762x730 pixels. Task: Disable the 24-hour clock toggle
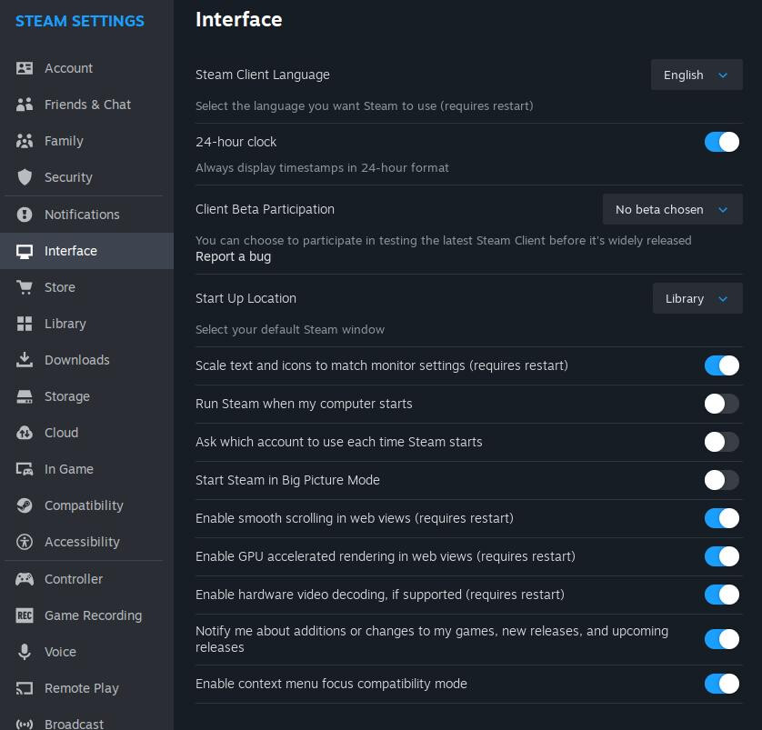[721, 142]
